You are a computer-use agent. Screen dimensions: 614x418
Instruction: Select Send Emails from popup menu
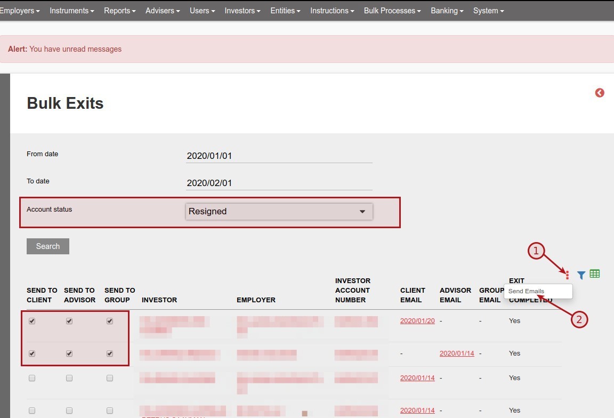(x=538, y=291)
